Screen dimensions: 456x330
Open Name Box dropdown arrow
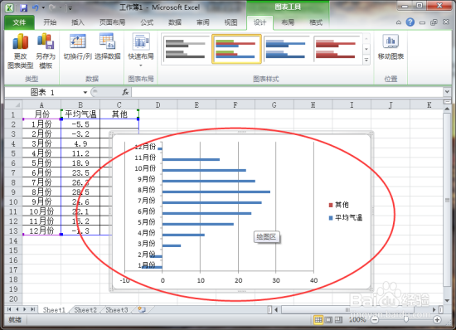coord(85,93)
